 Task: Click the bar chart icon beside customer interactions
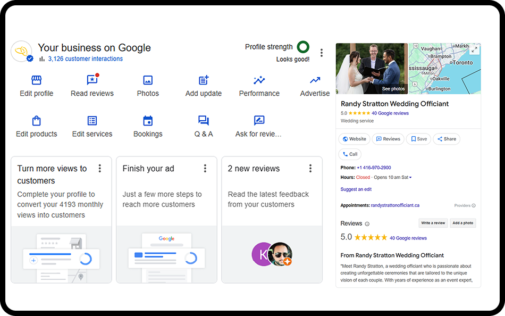(42, 59)
